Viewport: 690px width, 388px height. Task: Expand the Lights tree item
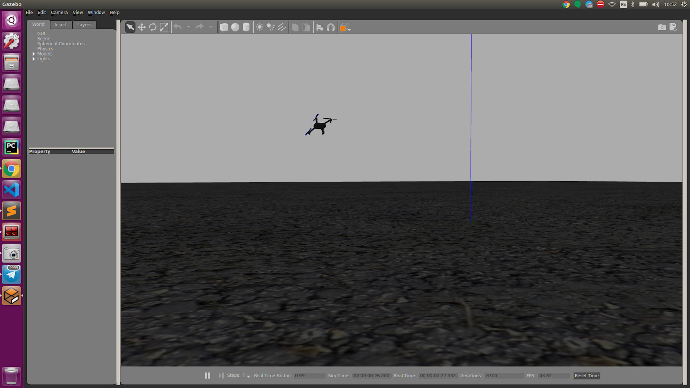34,59
